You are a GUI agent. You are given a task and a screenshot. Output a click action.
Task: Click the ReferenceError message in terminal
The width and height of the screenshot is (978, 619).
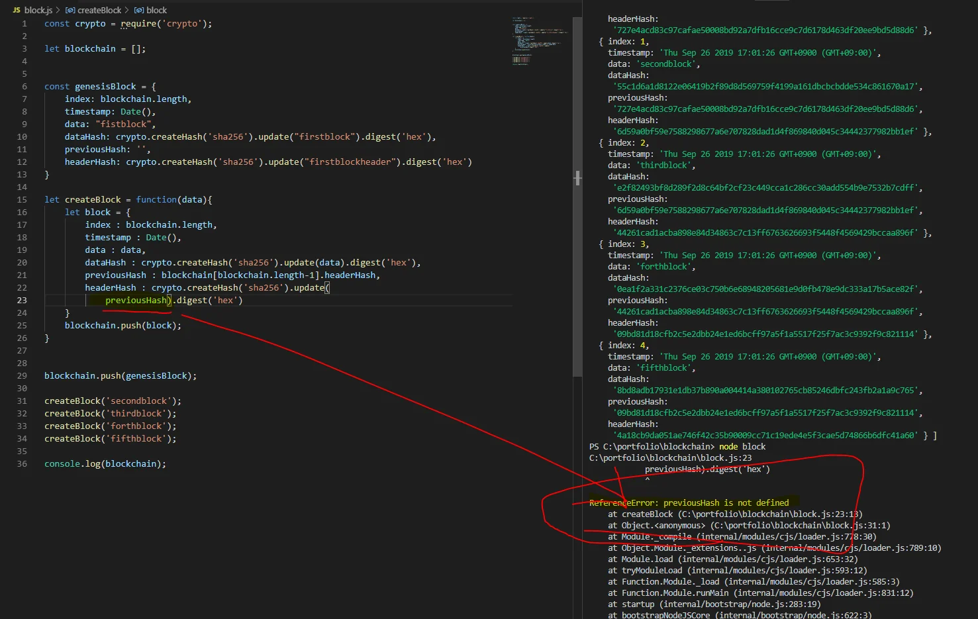pyautogui.click(x=689, y=502)
